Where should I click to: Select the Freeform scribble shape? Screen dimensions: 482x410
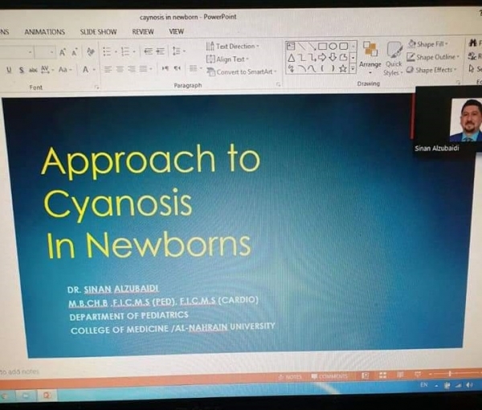click(x=292, y=69)
